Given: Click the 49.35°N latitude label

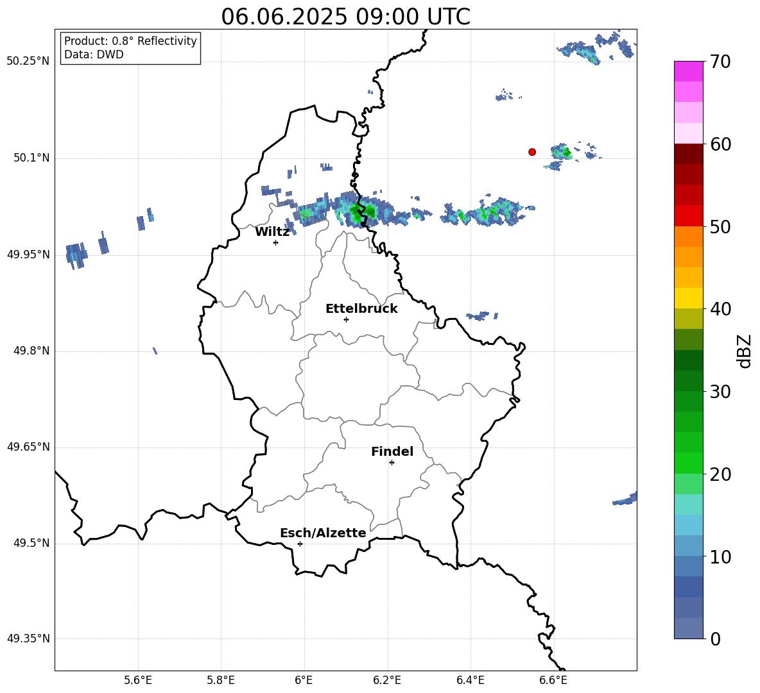Looking at the screenshot, I should pyautogui.click(x=28, y=639).
